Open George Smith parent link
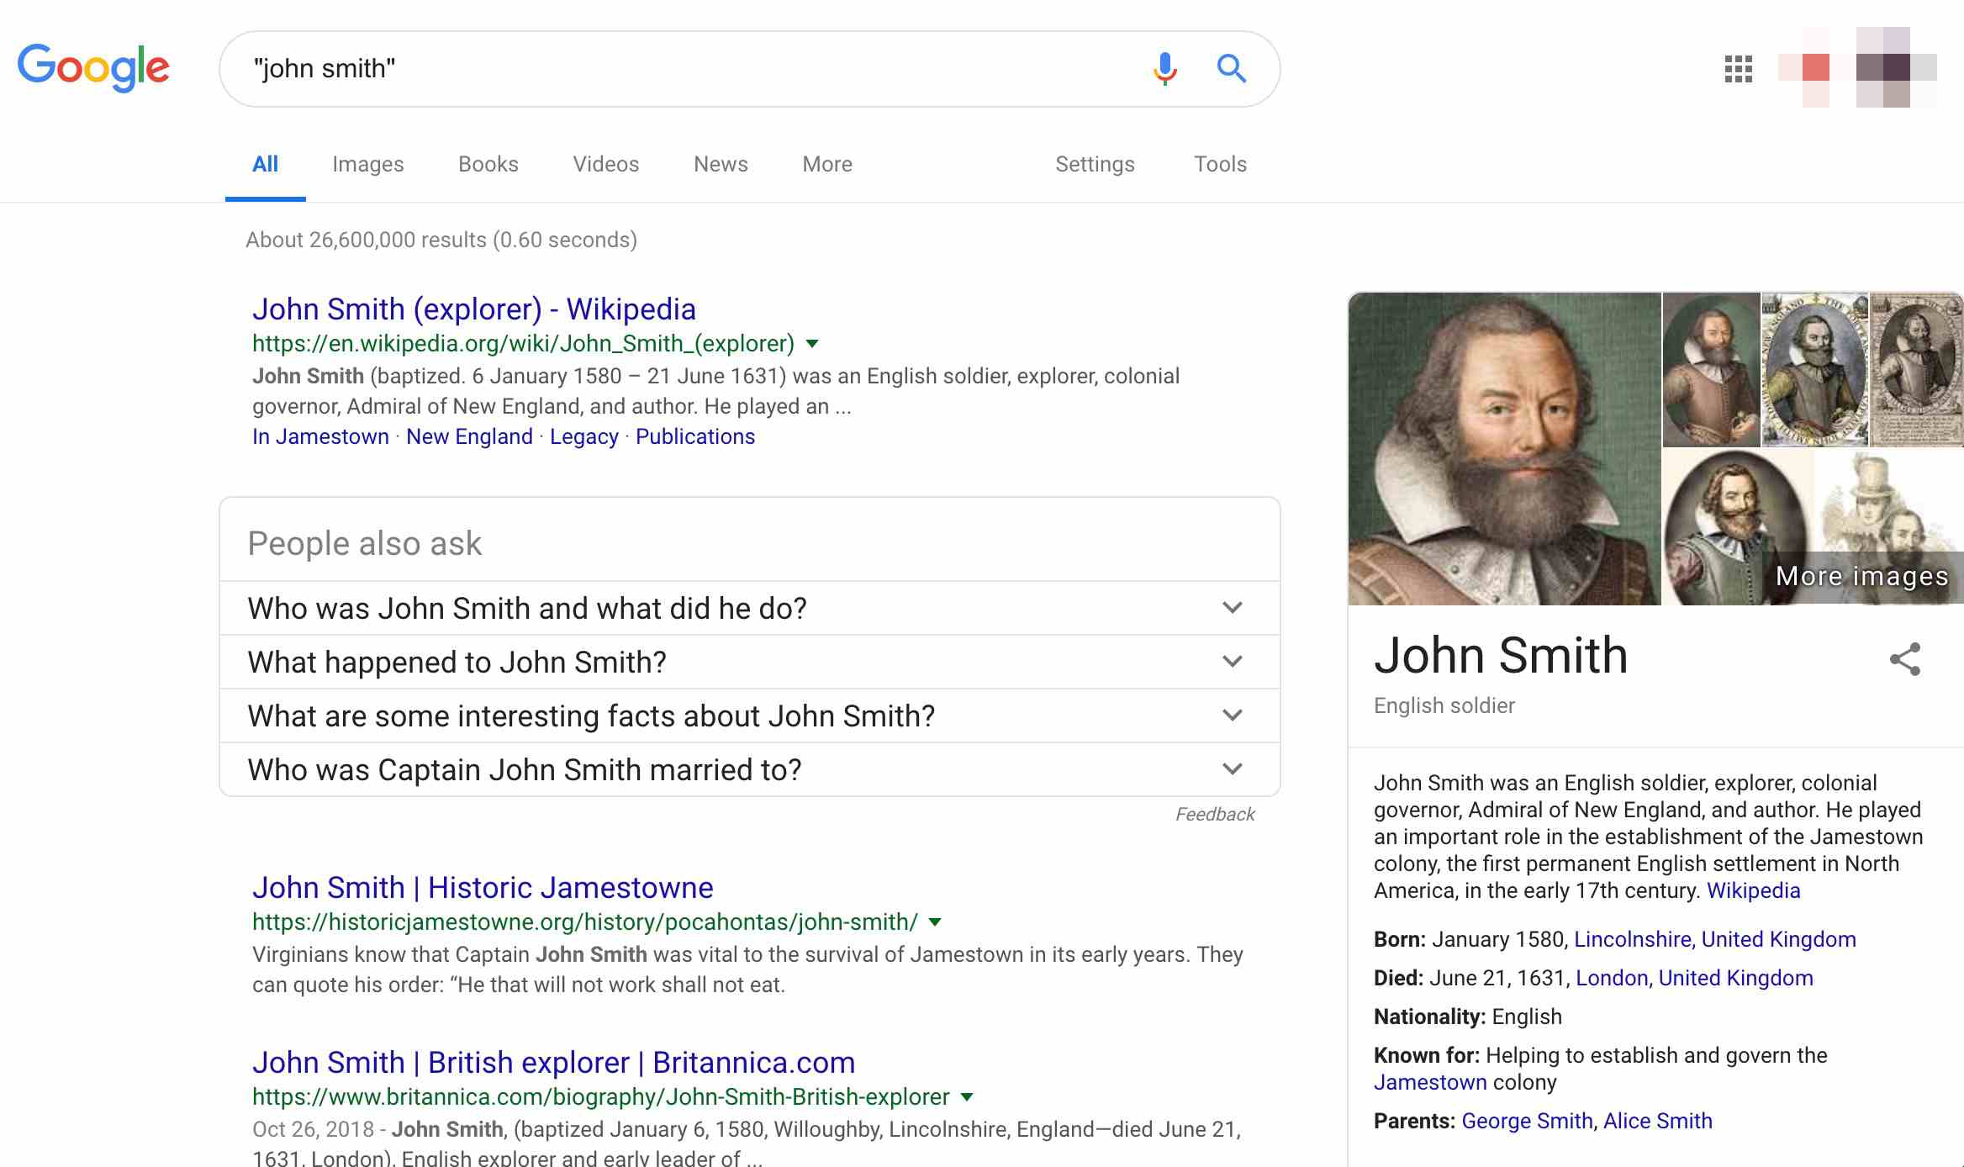Viewport: 1964px width, 1167px height. click(x=1527, y=1122)
